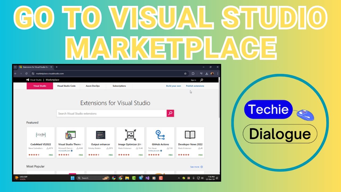
Task: Click See more under Most Popular
Action: pyautogui.click(x=196, y=167)
